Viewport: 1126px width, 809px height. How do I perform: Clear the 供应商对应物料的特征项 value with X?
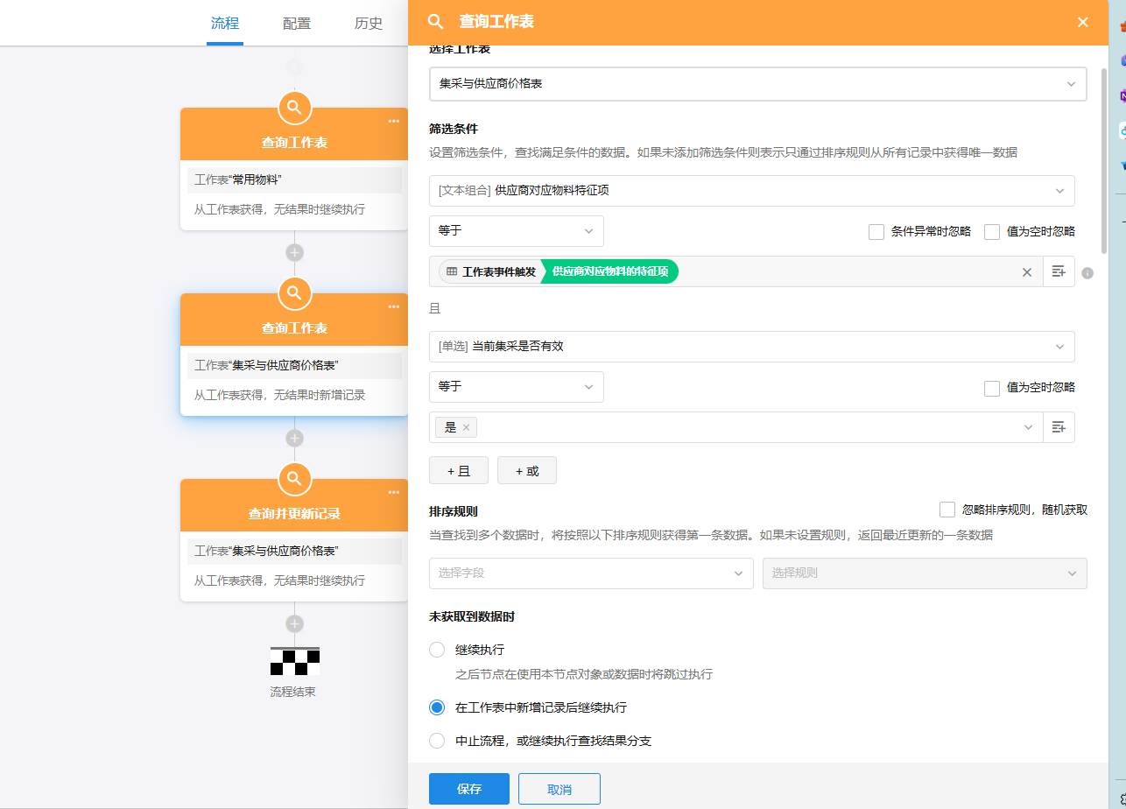click(x=1027, y=272)
